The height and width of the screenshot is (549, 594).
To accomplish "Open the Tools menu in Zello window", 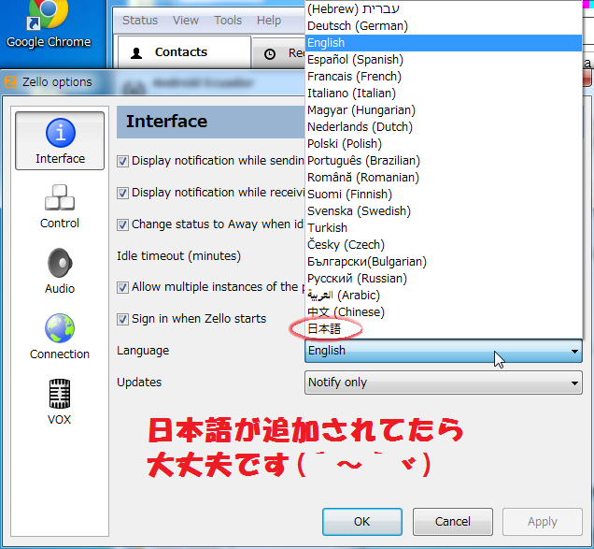I will (x=228, y=21).
